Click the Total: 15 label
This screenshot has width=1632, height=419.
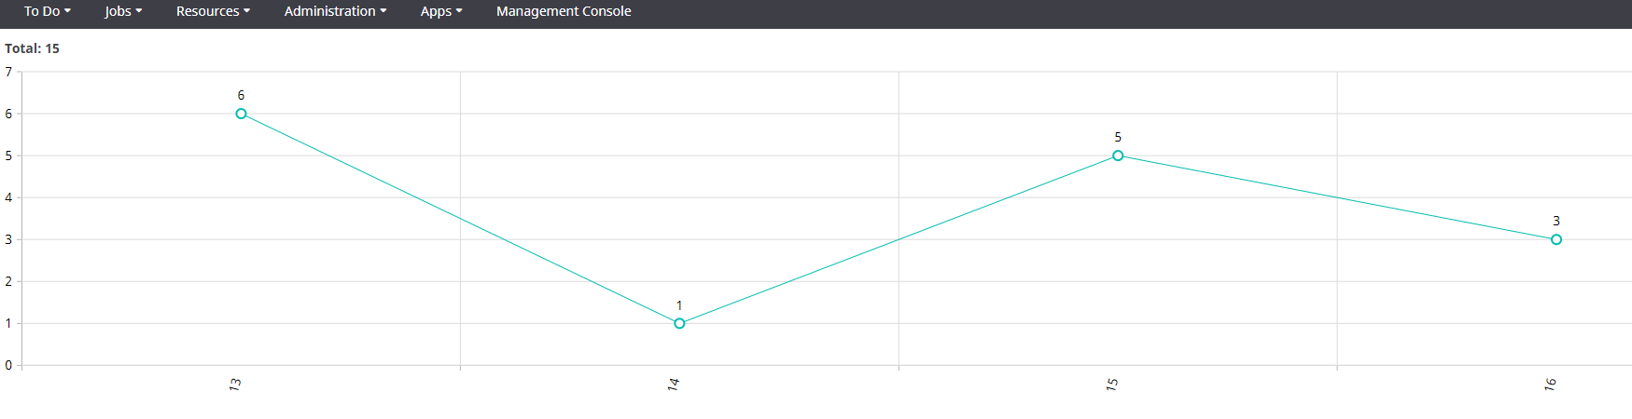click(33, 48)
